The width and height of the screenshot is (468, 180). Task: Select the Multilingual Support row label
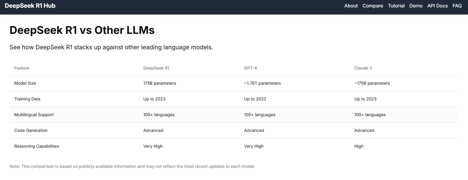pos(34,115)
